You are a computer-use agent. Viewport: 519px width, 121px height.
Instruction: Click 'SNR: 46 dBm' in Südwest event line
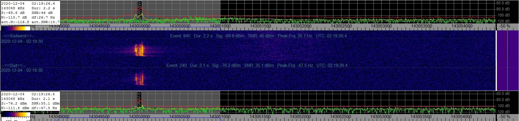[x=261, y=36]
